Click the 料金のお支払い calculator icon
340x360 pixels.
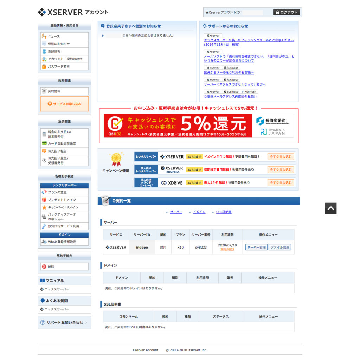44,134
